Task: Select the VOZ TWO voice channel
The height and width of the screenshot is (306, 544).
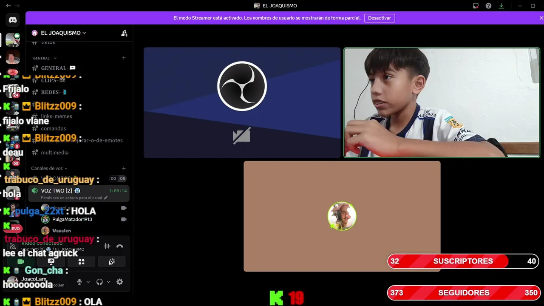Action: point(79,193)
